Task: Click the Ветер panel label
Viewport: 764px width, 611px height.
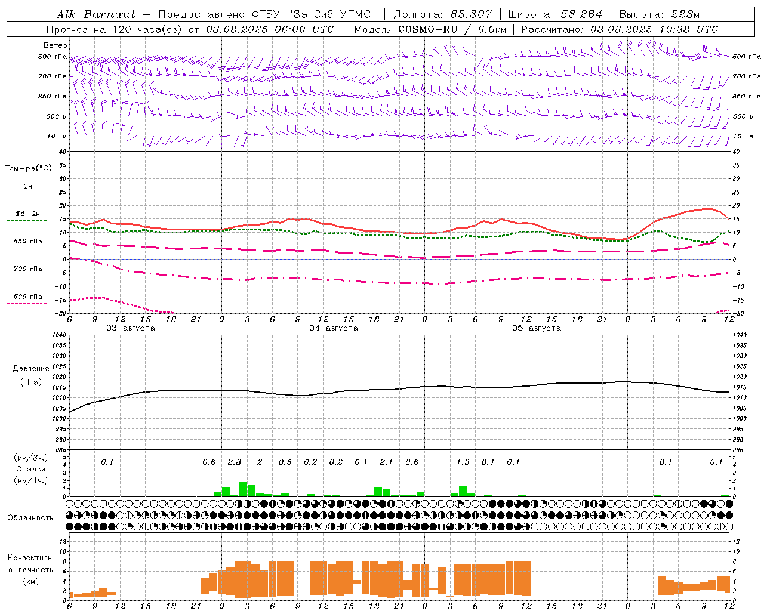Action: click(x=56, y=45)
